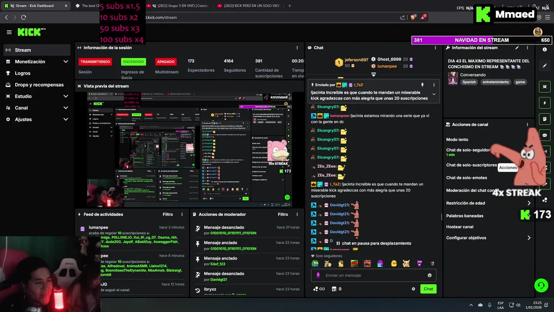The image size is (554, 312).
Task: Go back with browser back arrow
Action: pyautogui.click(x=6, y=17)
